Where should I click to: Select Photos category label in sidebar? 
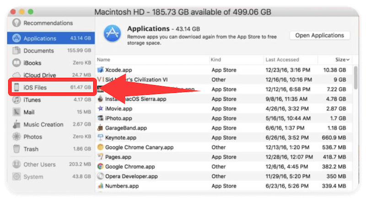(x=32, y=137)
